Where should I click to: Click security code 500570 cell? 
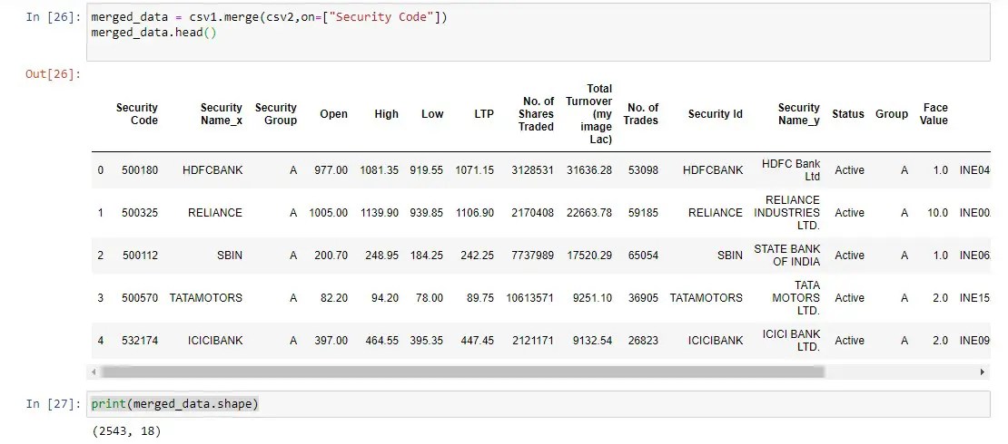coord(140,298)
